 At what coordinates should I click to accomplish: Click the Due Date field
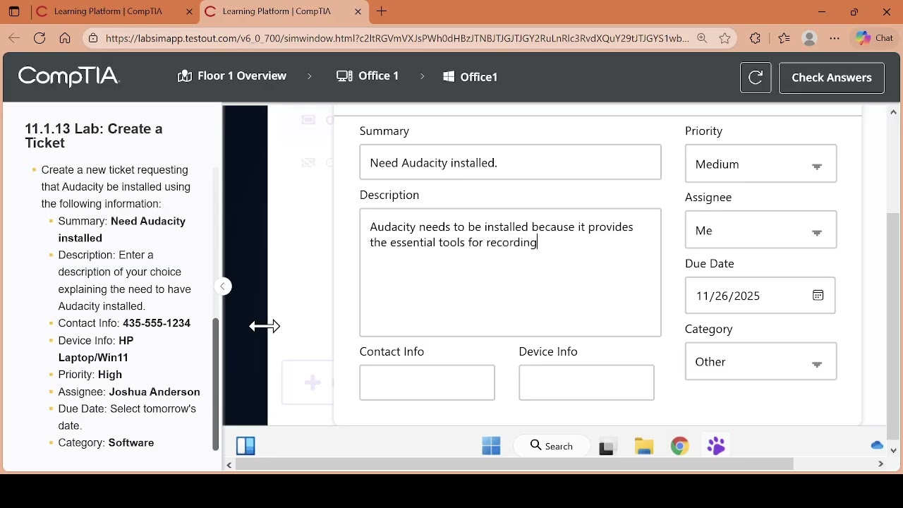click(760, 296)
